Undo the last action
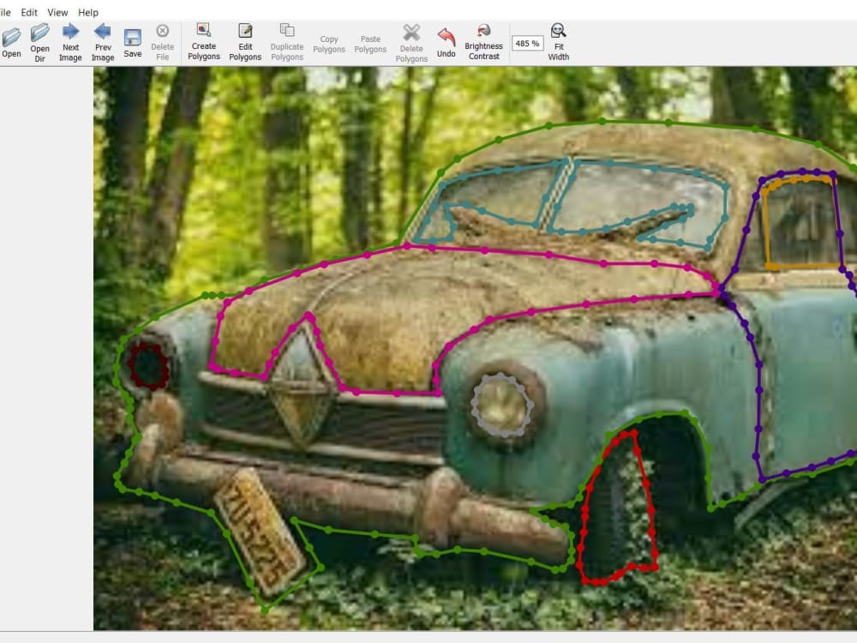 [446, 43]
